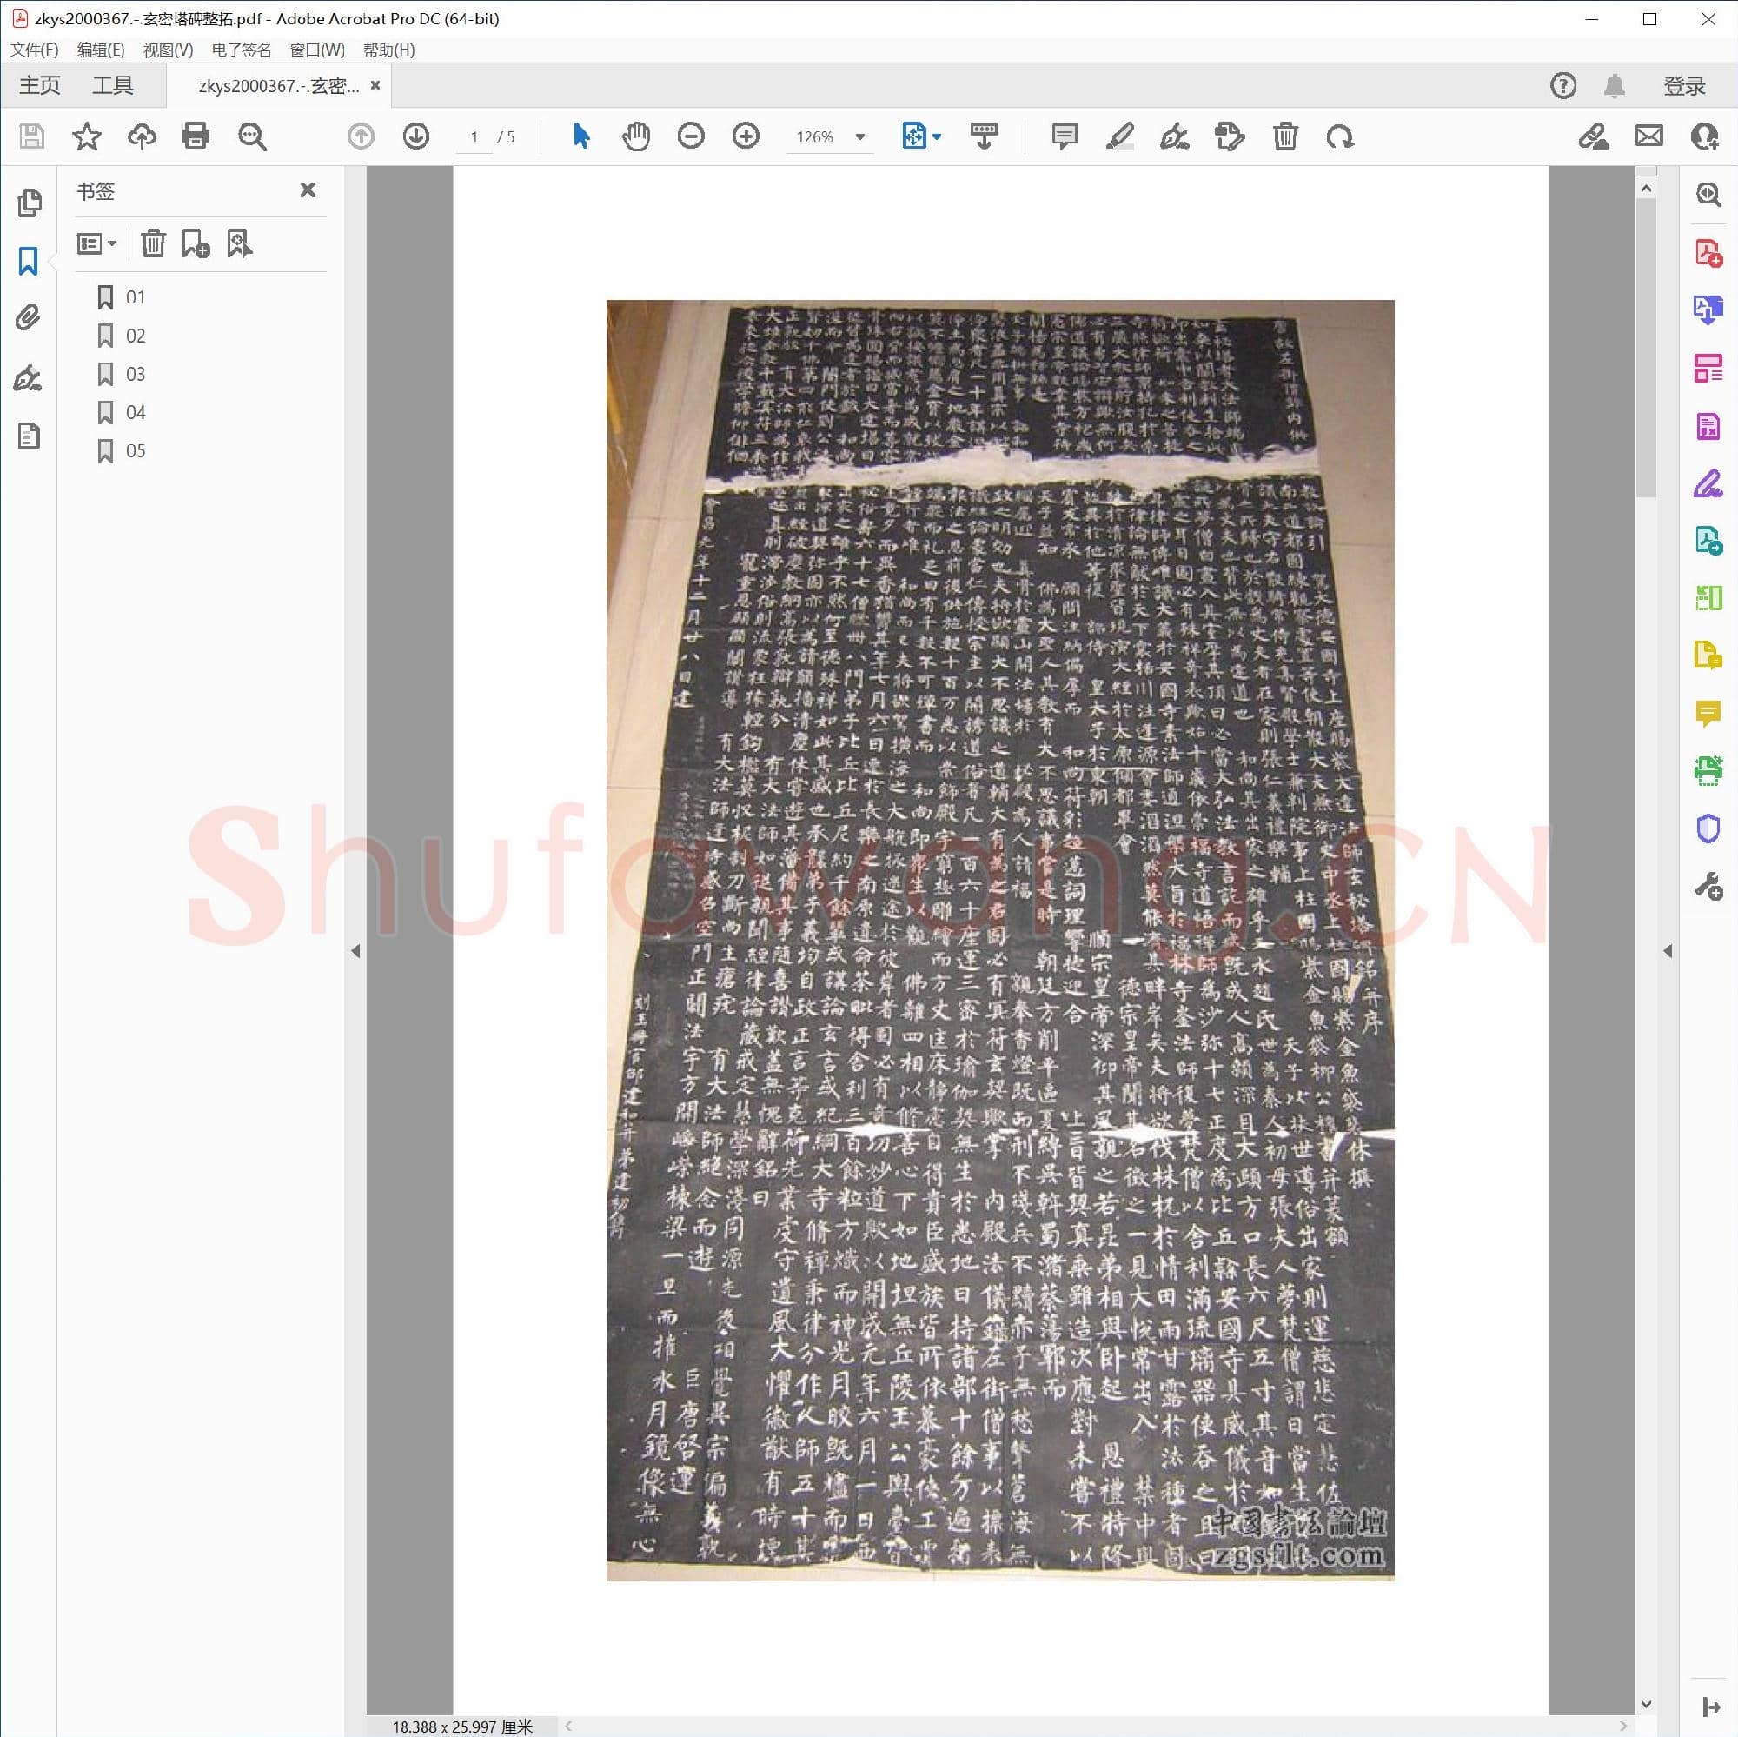
Task: Toggle the Page Thumbnails panel button
Action: pyautogui.click(x=28, y=203)
